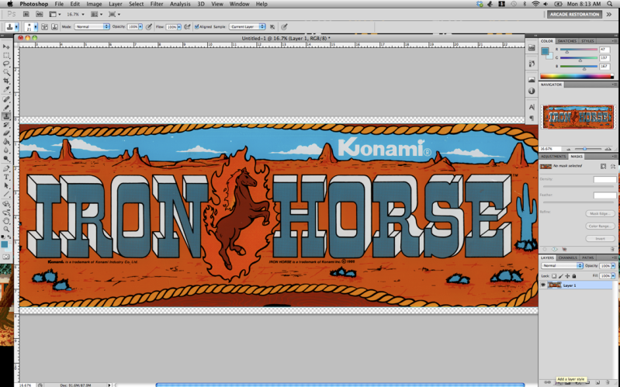Viewport: 620px width, 387px height.
Task: Switch to the Styles tab
Action: [x=587, y=41]
